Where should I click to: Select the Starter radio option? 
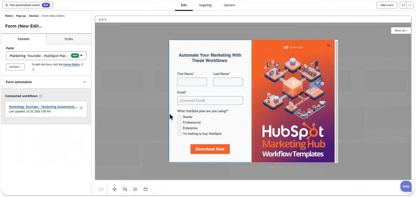point(179,117)
